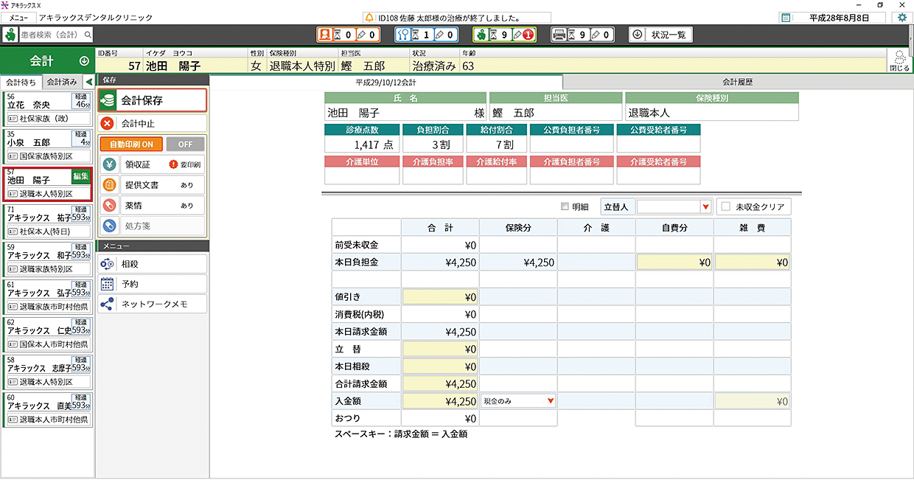914x480 pixels.
Task: Open the 予約 calendar icon
Action: click(108, 283)
